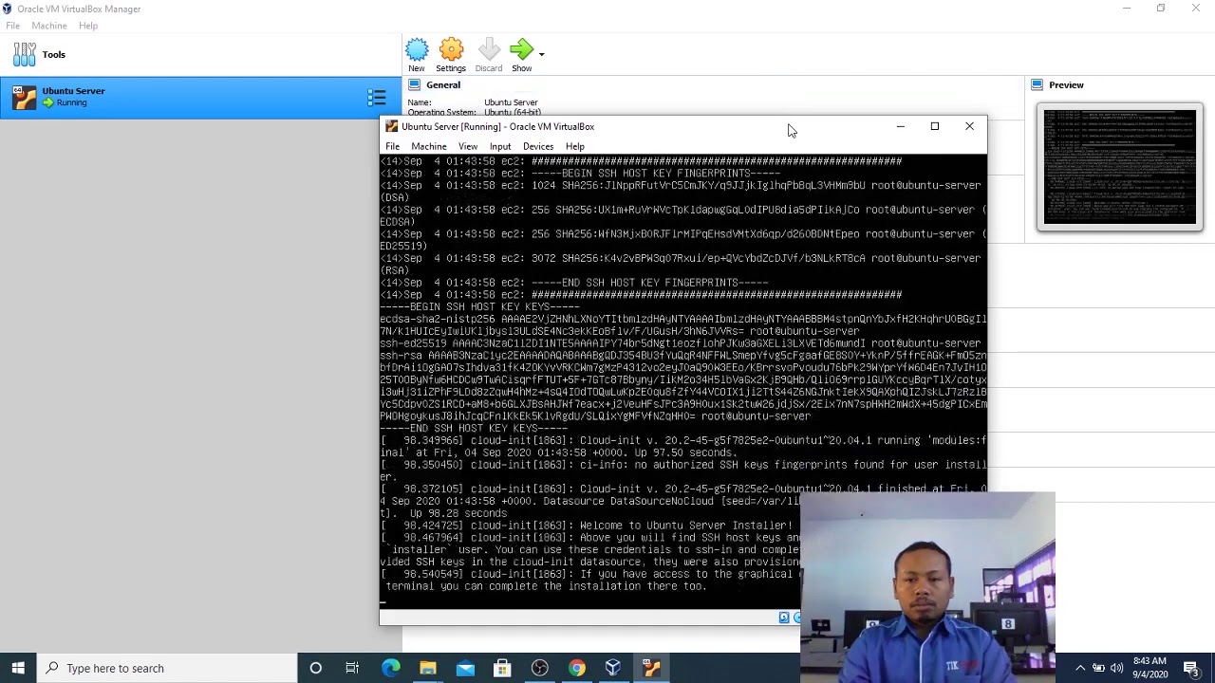This screenshot has height=683, width=1215.
Task: Open Microsoft Store from taskbar
Action: (502, 668)
